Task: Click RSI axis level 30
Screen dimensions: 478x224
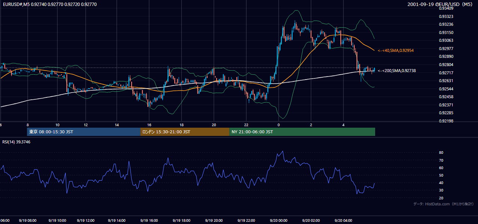Action: 441,190
